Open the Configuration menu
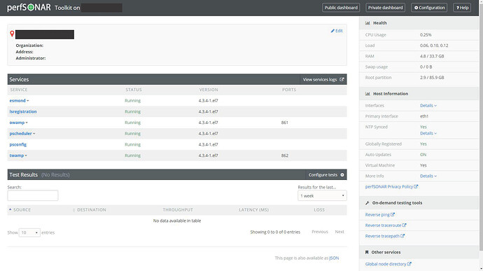 [429, 8]
